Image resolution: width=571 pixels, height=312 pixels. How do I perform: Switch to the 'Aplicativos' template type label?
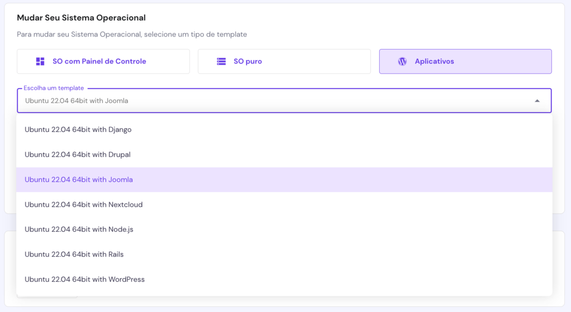(x=434, y=61)
